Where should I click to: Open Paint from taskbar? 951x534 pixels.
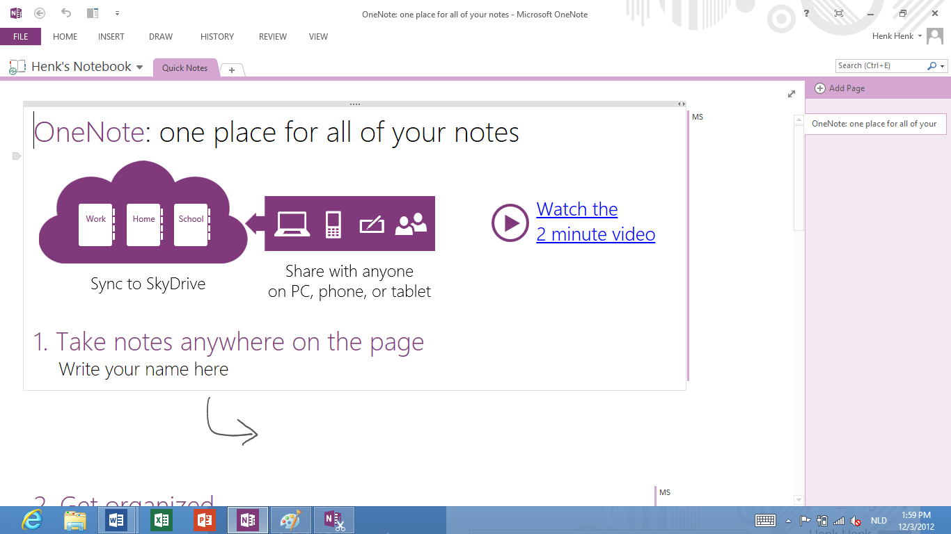coord(290,520)
